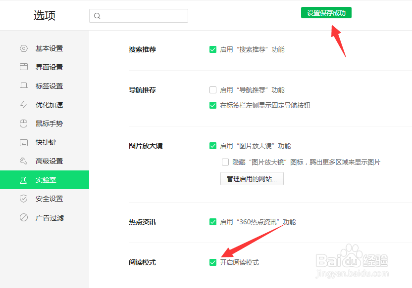This screenshot has height=288, width=412.
Task: Switch to 标签设置 section
Action: tap(45, 86)
